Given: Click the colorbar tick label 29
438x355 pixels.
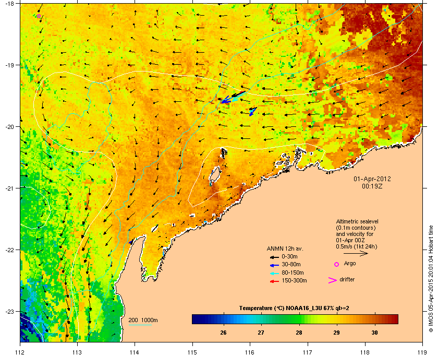Looking at the screenshot, I should pyautogui.click(x=337, y=333).
